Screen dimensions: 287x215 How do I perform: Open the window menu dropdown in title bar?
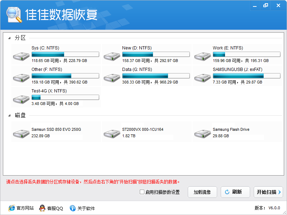click(x=253, y=5)
